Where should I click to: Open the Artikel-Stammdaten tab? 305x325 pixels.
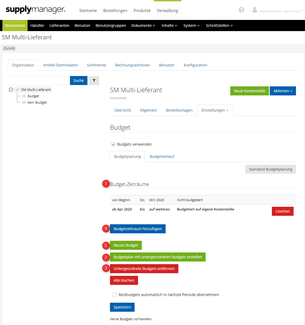[x=60, y=65]
